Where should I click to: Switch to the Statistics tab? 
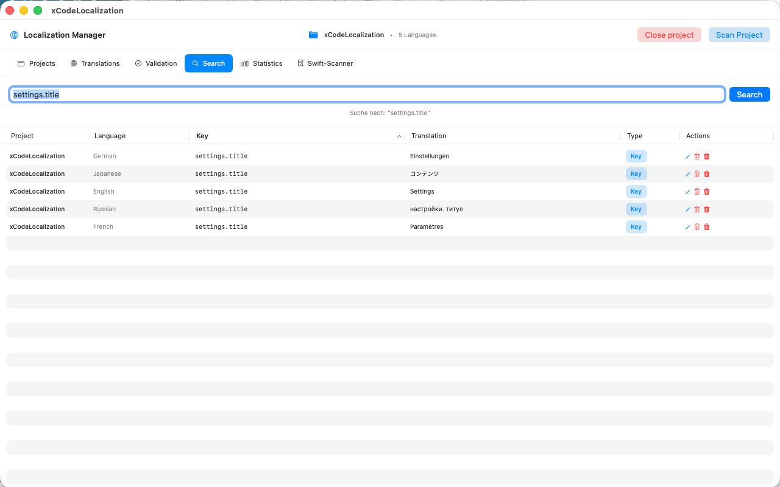click(x=261, y=63)
